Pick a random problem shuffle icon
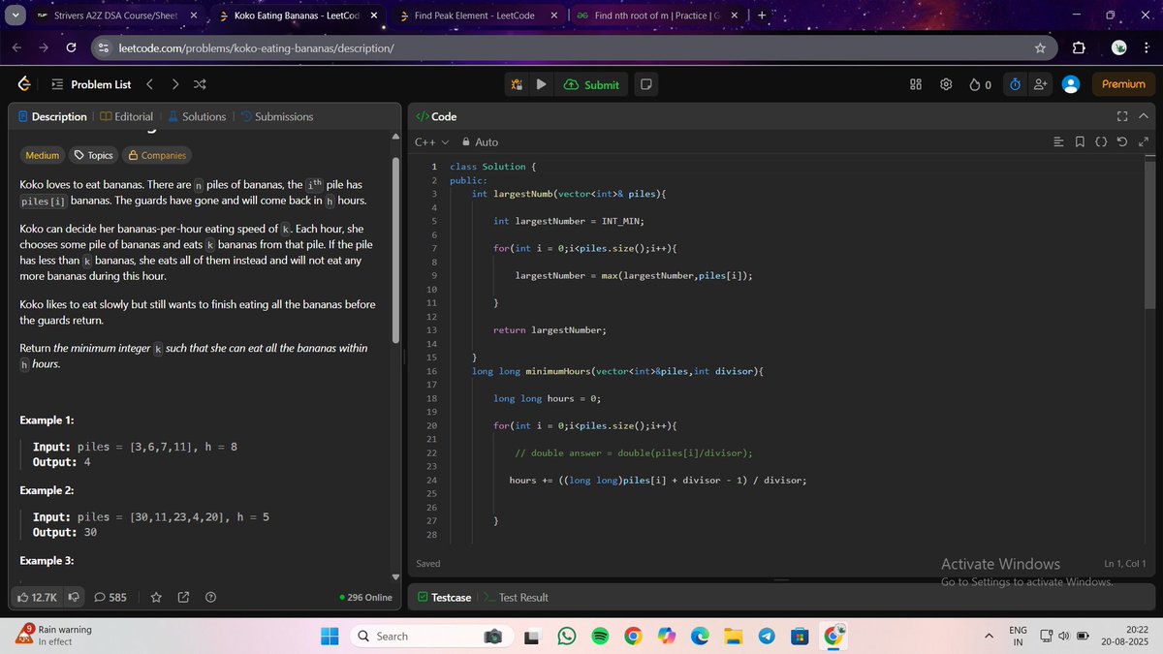Image resolution: width=1163 pixels, height=654 pixels. [x=199, y=84]
